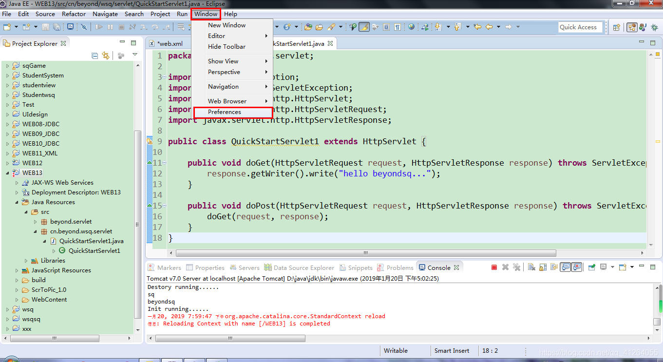This screenshot has height=362, width=663.
Task: Open New file dropdown arrow
Action: [x=16, y=27]
